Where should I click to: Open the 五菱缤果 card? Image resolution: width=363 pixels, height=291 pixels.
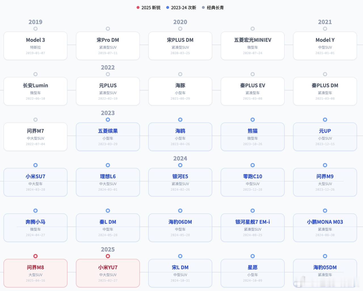tap(108, 137)
